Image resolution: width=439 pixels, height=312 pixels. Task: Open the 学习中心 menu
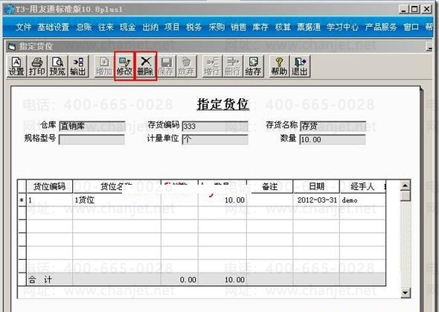[x=343, y=27]
